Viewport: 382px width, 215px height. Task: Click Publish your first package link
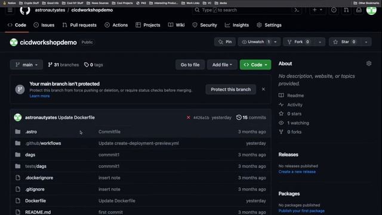[x=301, y=211]
